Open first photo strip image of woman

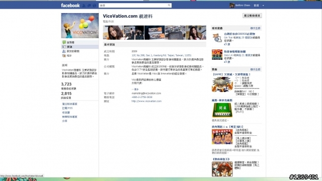click(113, 33)
